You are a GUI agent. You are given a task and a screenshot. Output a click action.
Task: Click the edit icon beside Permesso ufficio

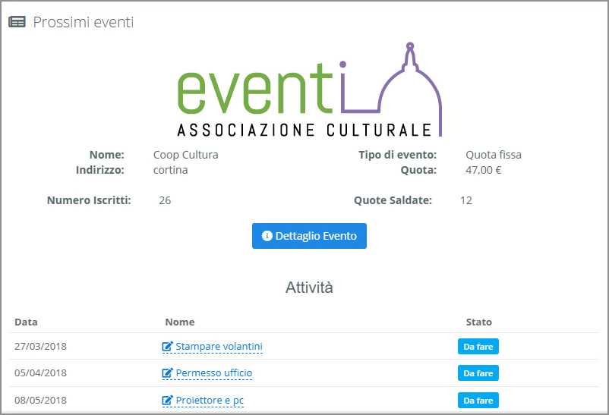click(x=167, y=373)
